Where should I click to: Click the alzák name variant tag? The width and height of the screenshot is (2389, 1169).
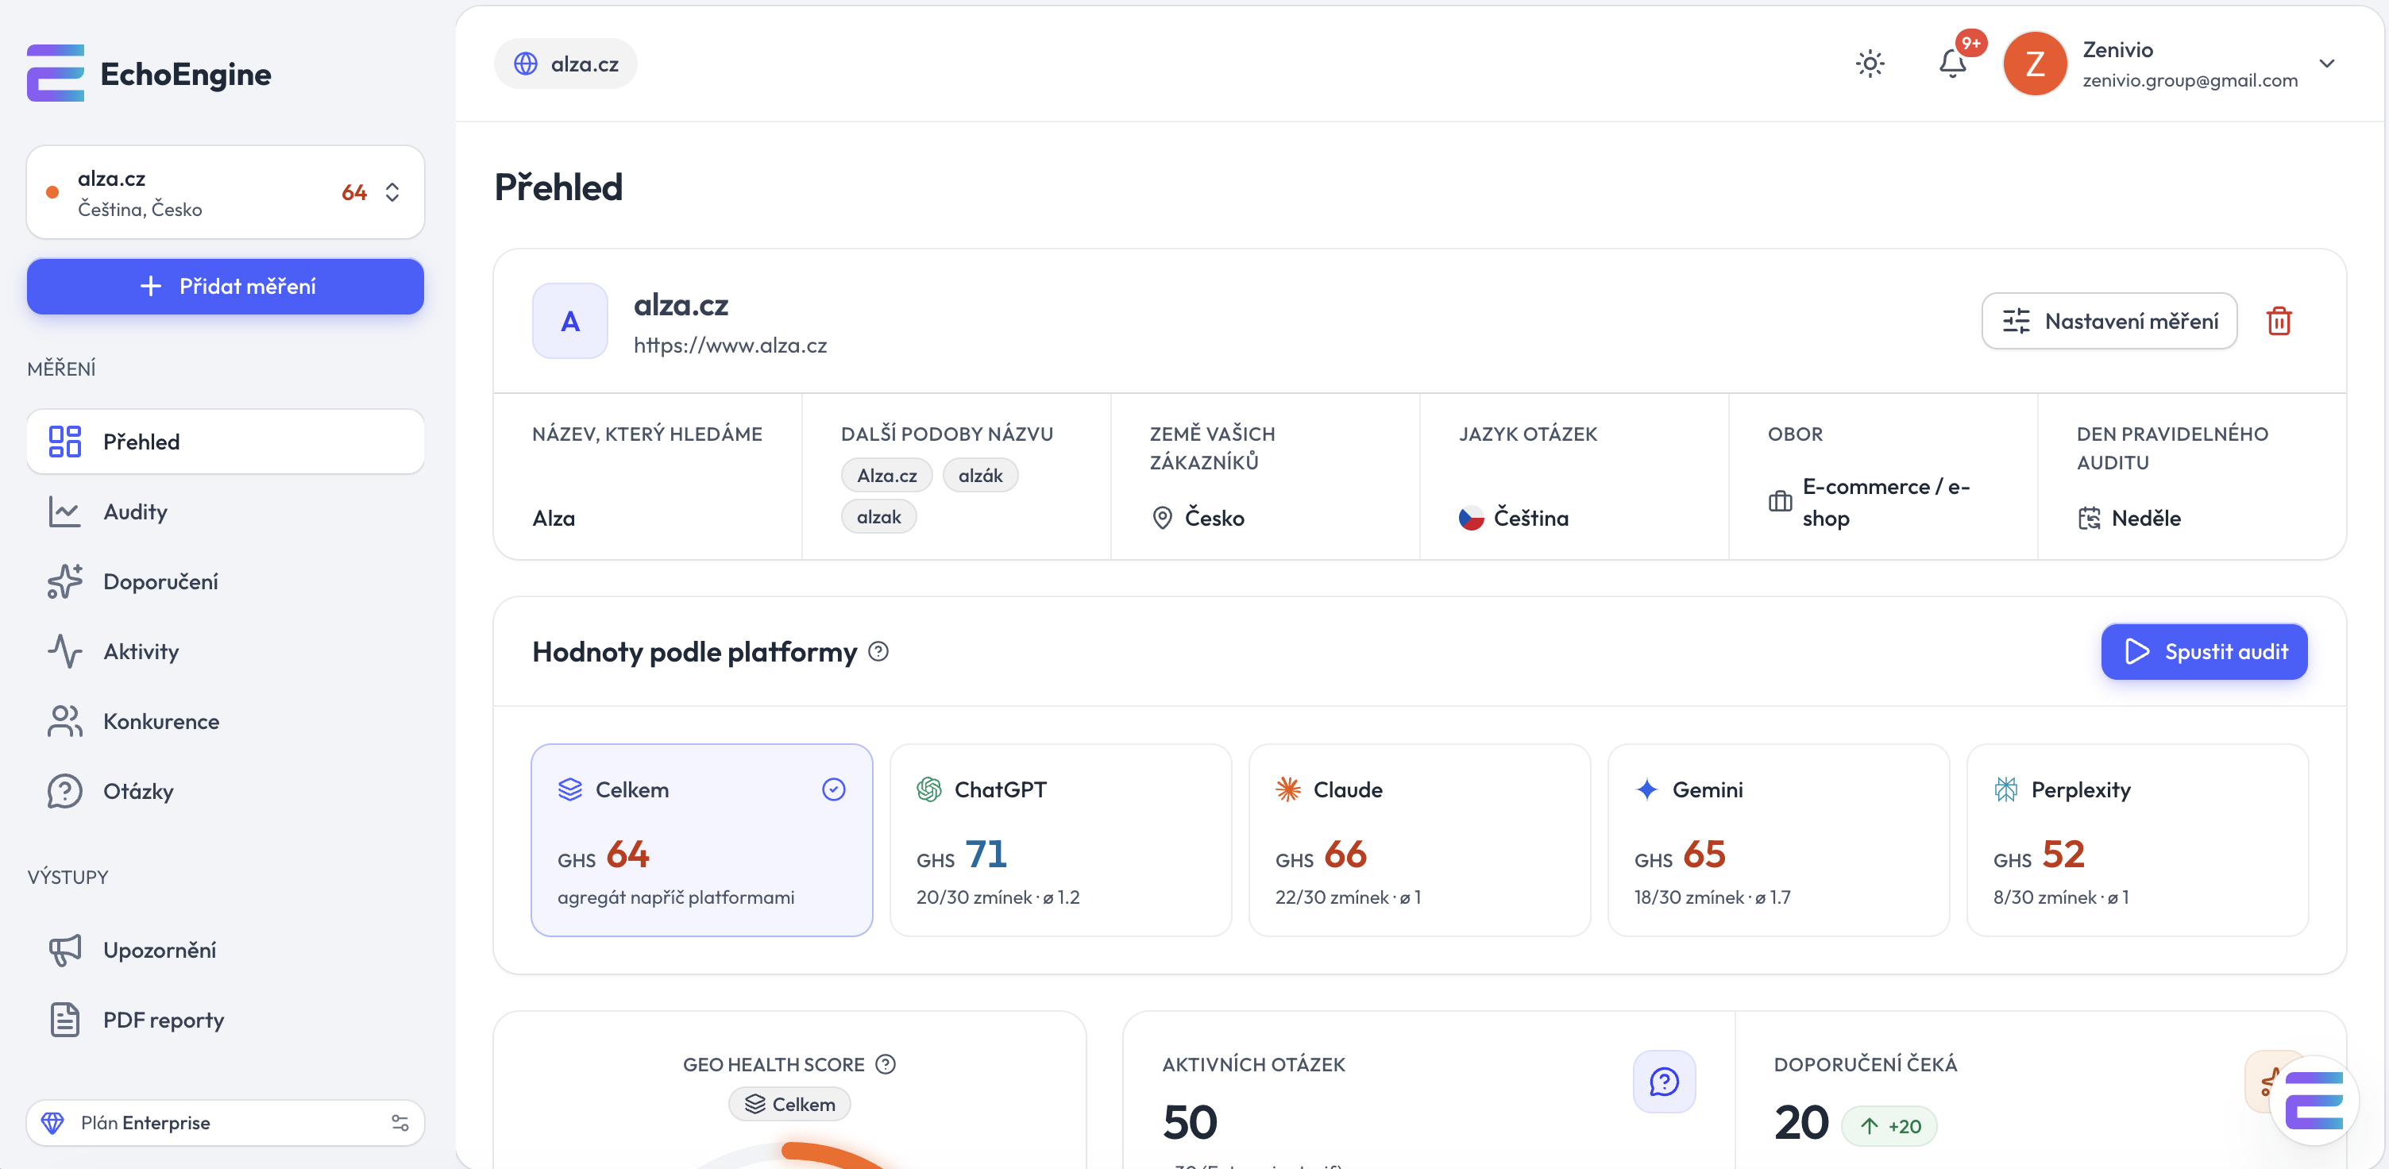[x=980, y=475]
